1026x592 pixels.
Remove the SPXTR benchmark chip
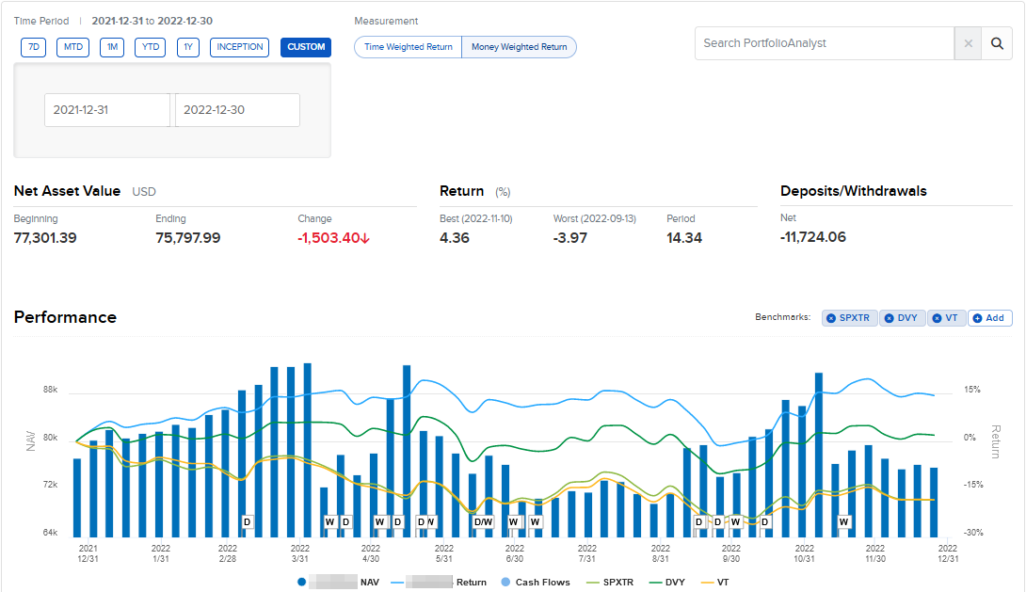point(831,318)
